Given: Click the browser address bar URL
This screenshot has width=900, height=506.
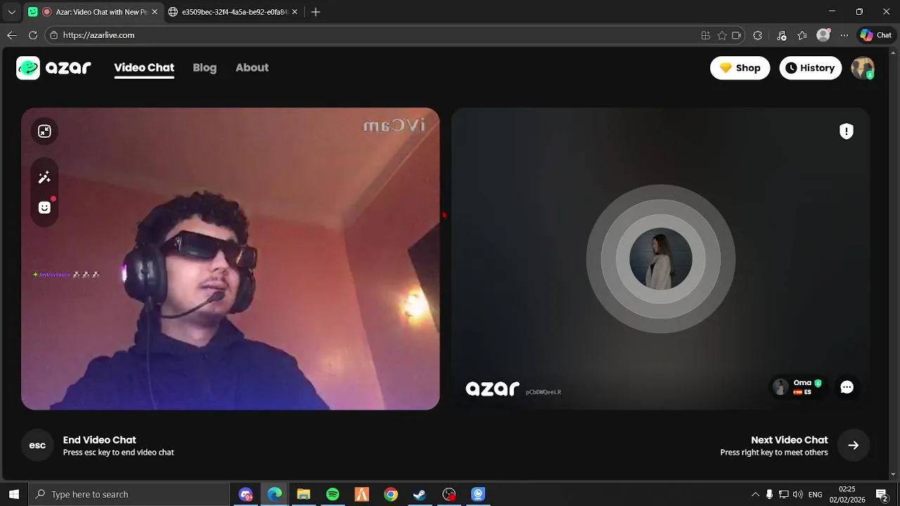Looking at the screenshot, I should (98, 35).
